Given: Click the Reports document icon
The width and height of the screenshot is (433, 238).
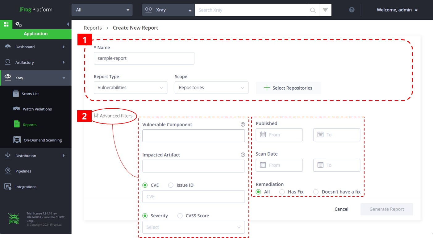Looking at the screenshot, I should pos(17,124).
